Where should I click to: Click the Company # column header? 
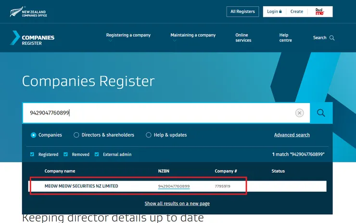tap(226, 171)
